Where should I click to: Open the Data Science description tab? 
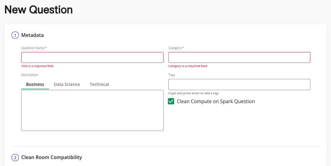coord(67,84)
